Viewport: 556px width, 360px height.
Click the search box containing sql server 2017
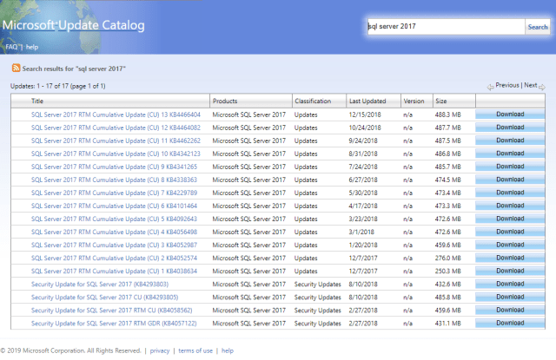click(446, 27)
